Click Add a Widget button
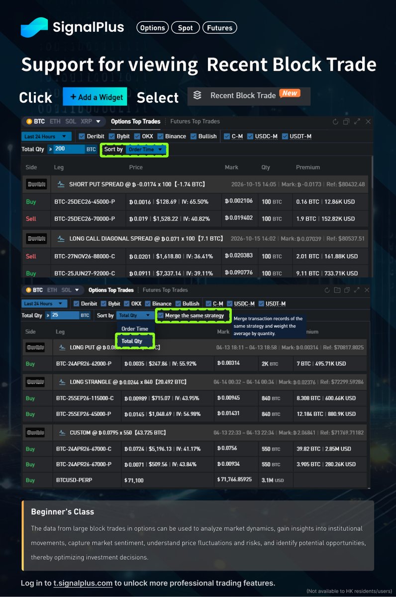The width and height of the screenshot is (396, 597). 95,97
